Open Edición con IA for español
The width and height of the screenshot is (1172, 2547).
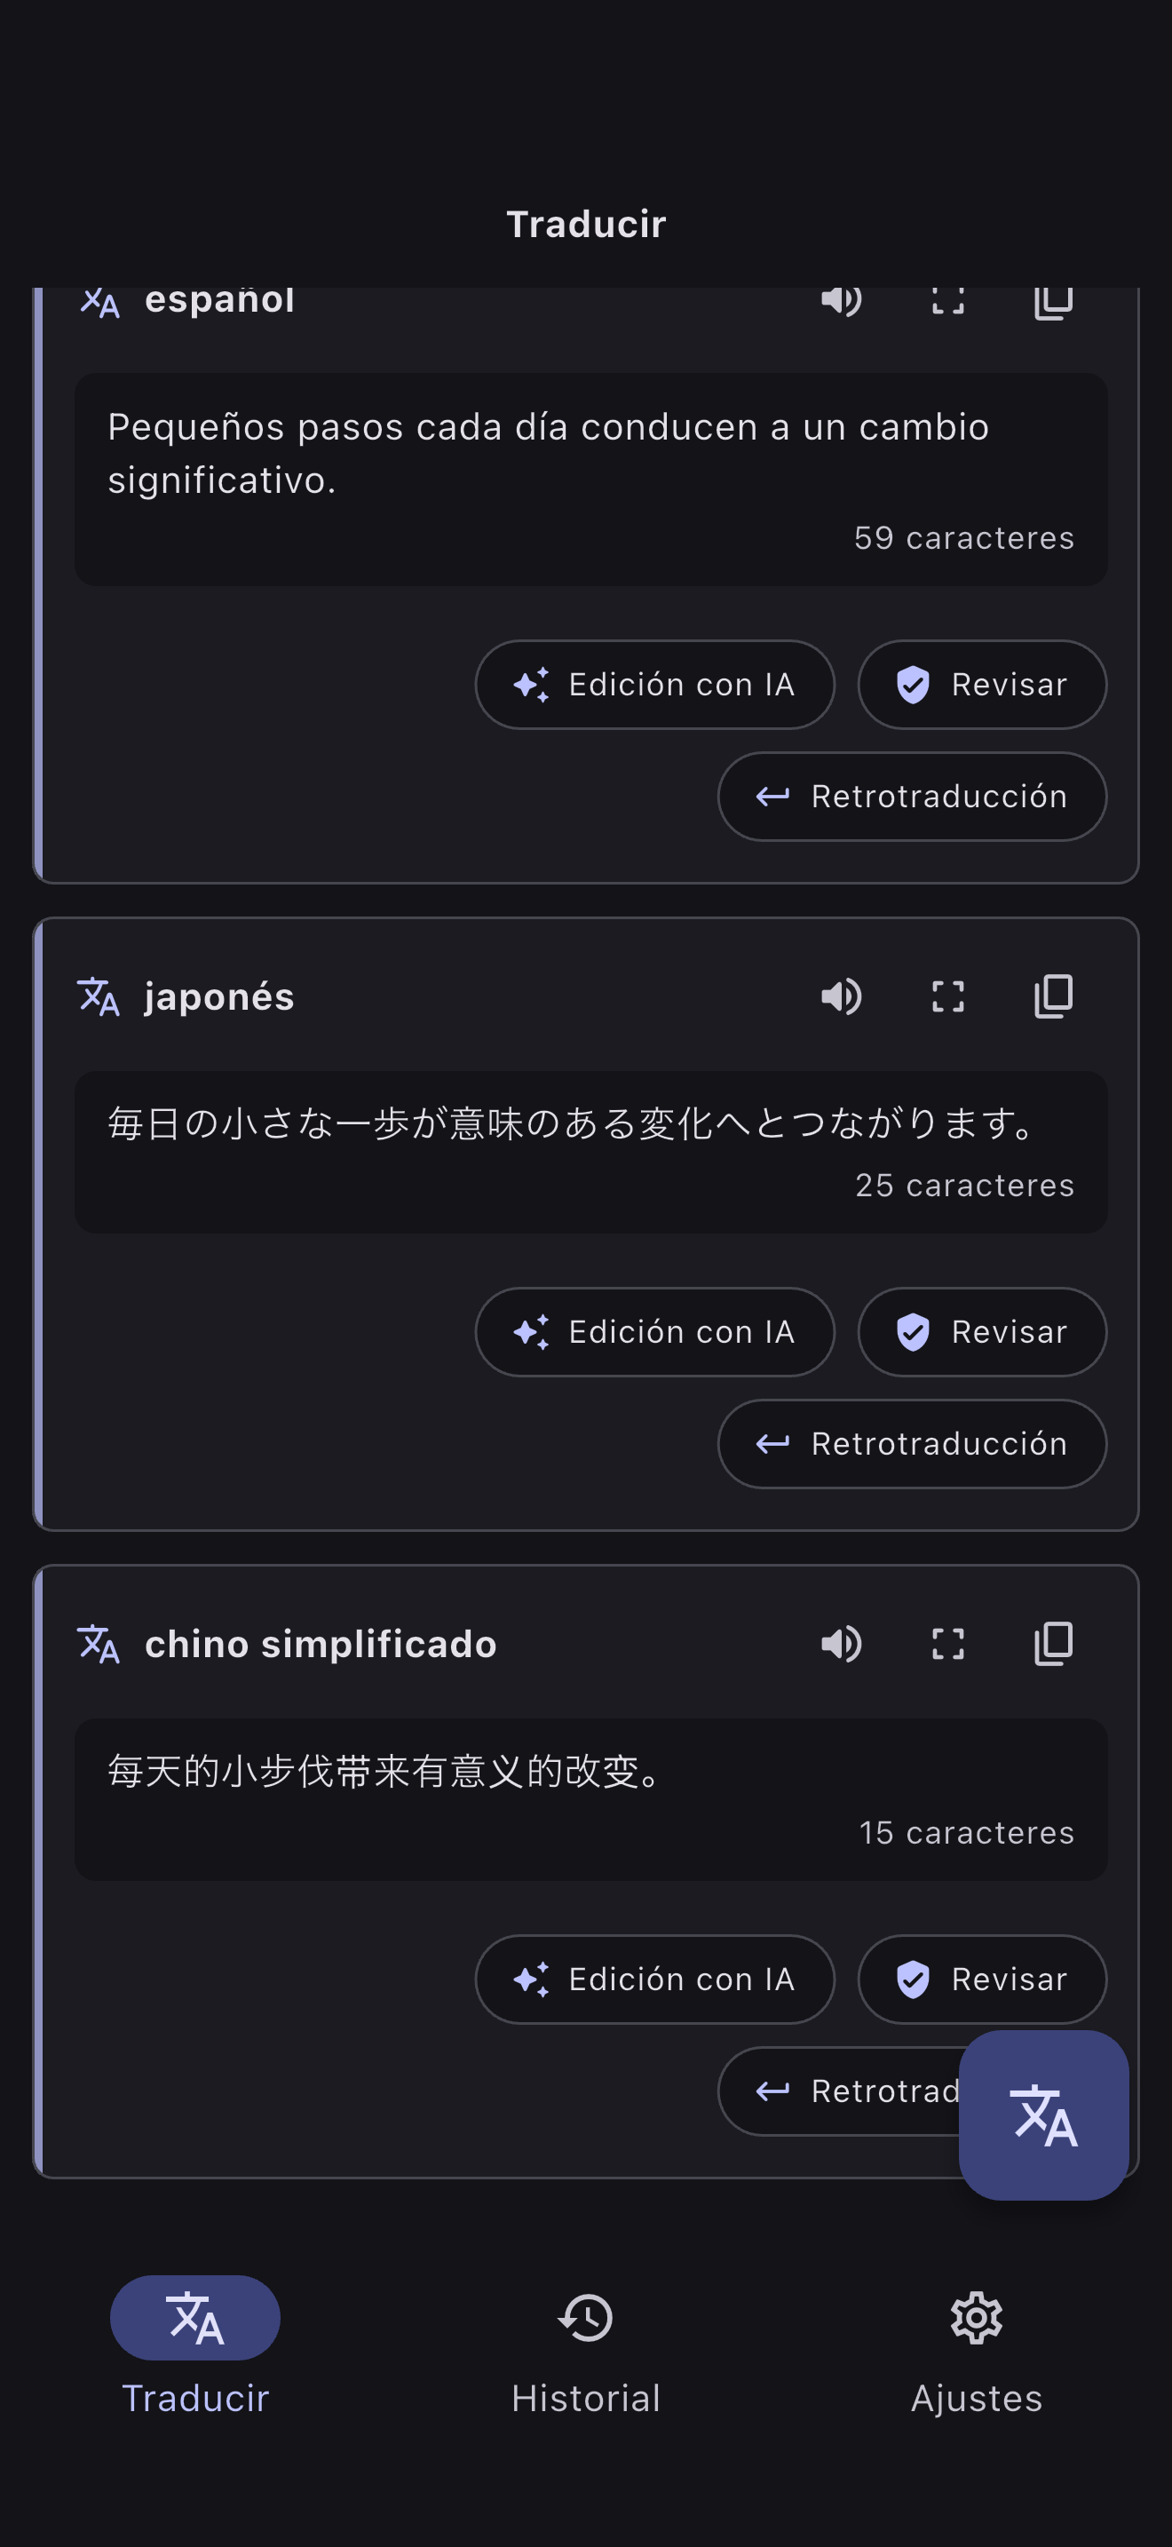(x=655, y=684)
